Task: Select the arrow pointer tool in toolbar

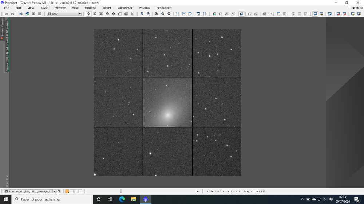Action: tap(132, 14)
